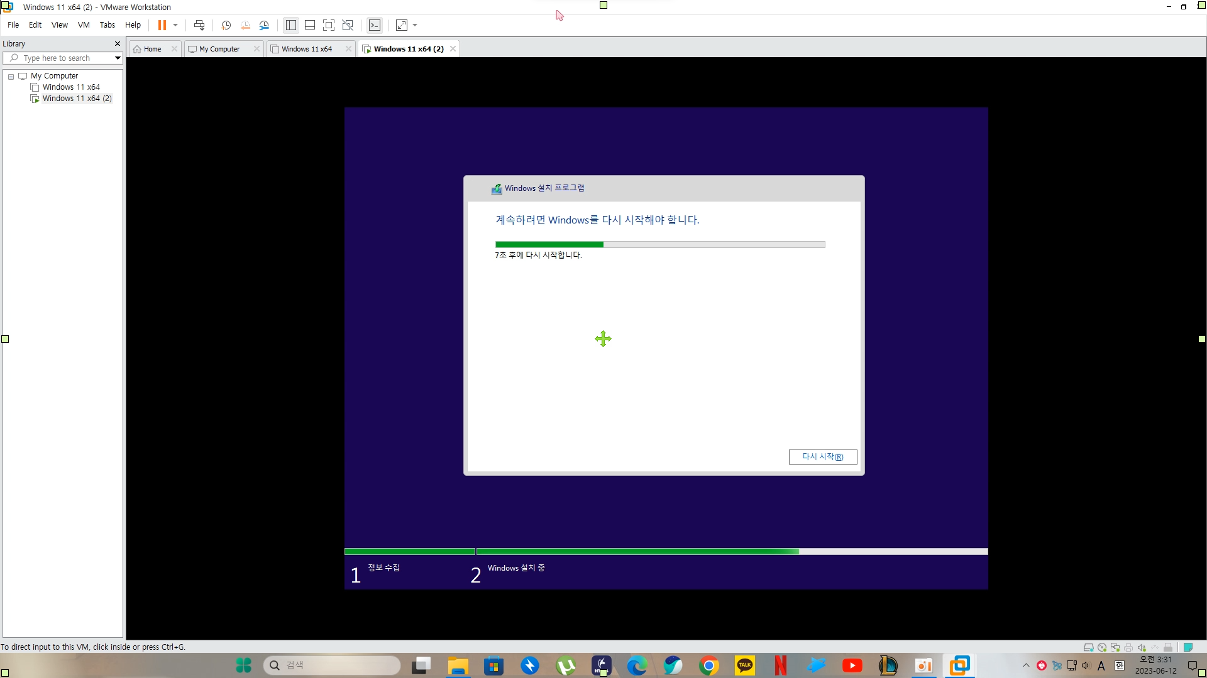The width and height of the screenshot is (1207, 678).
Task: Open Task View from the taskbar
Action: tap(422, 665)
